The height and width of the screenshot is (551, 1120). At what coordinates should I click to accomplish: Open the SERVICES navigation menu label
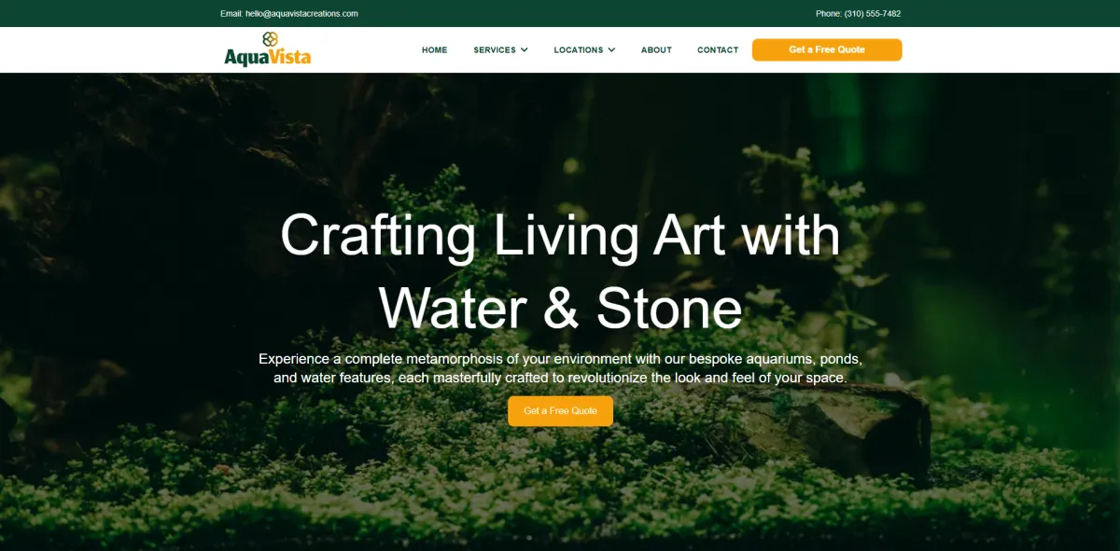point(495,50)
